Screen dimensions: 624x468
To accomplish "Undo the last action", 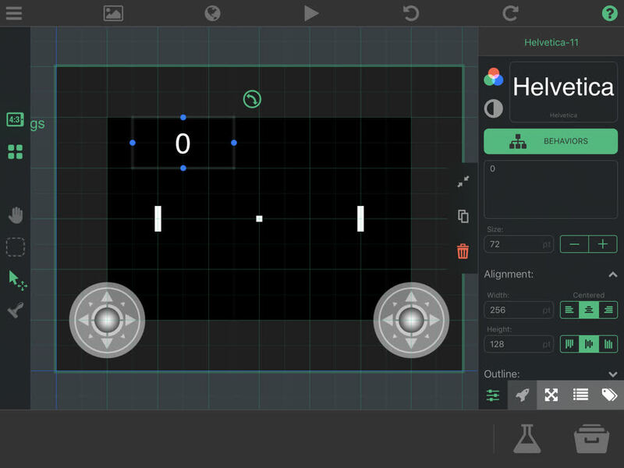I will [411, 13].
